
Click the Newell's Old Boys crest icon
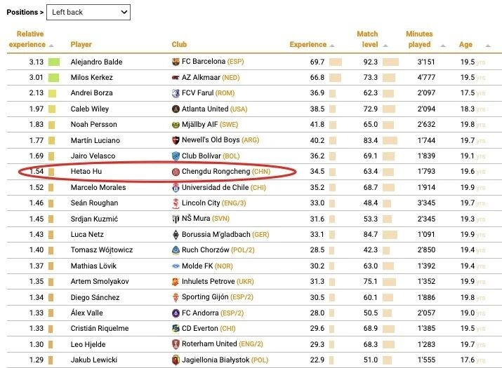pos(176,140)
